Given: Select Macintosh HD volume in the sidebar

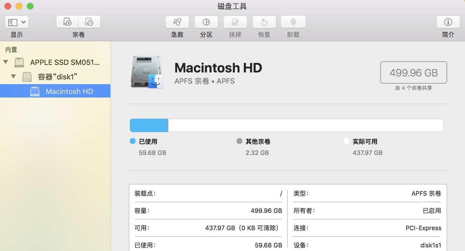Looking at the screenshot, I should [x=55, y=91].
